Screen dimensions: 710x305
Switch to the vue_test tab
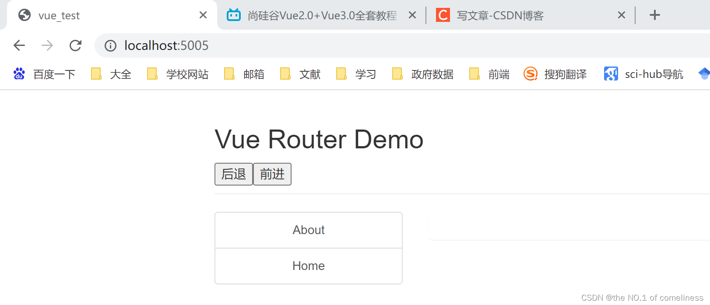pos(112,15)
